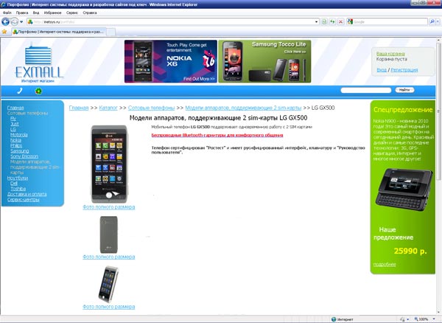This screenshot has height=323, width=442.
Task: Open Ваша корзина cart link
Action: coord(390,54)
